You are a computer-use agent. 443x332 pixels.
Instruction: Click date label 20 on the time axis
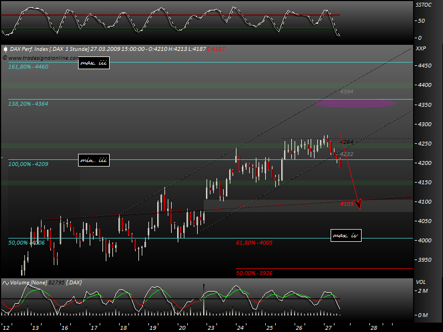point(182,328)
